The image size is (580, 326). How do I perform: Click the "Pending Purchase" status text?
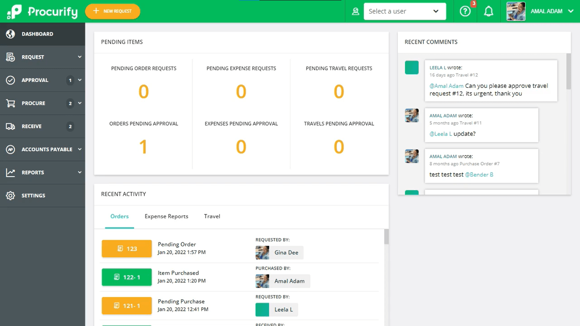(181, 301)
